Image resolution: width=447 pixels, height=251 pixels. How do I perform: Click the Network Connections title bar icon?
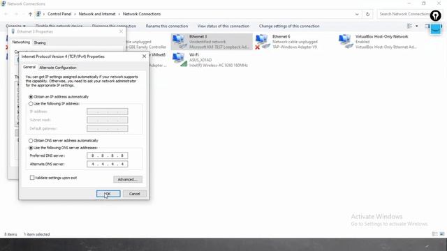pos(3,3)
